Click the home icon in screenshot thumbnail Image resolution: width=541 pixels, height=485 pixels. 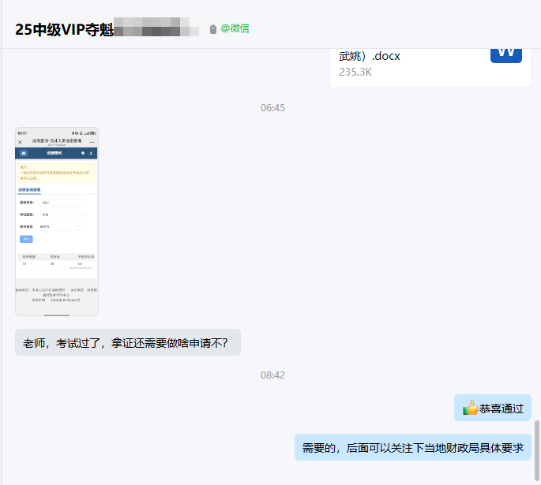(24, 152)
